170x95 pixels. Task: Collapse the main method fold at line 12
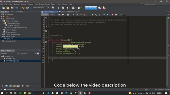[x=46, y=42]
